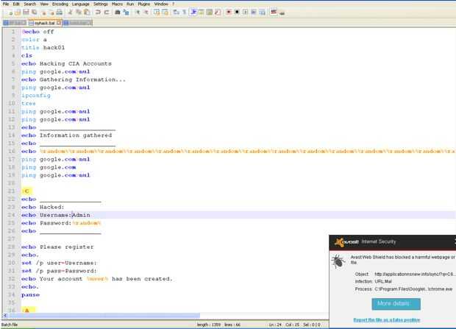Click the Save All toolbar icon
Image resolution: width=456 pixels, height=329 pixels.
point(35,13)
